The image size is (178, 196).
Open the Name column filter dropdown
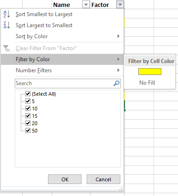(86, 5)
